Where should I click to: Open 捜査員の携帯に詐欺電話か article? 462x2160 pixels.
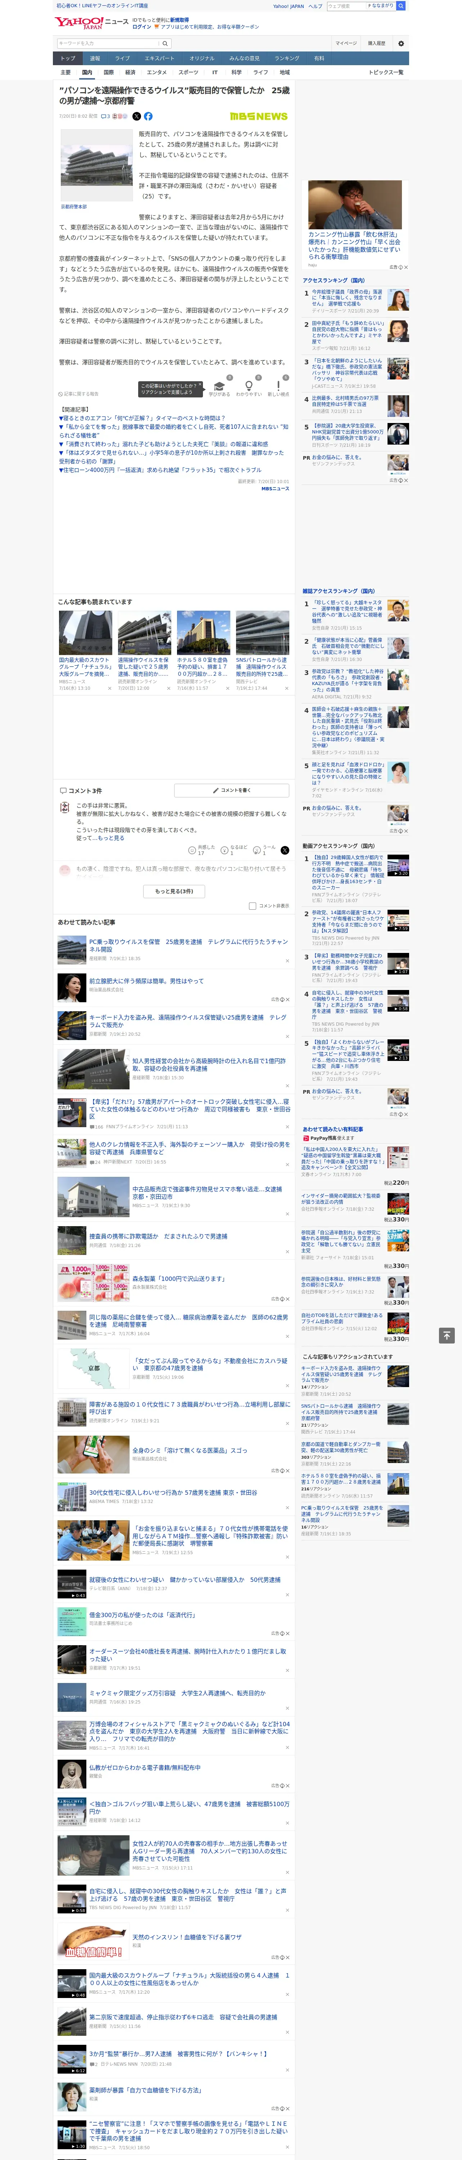[x=158, y=1236]
